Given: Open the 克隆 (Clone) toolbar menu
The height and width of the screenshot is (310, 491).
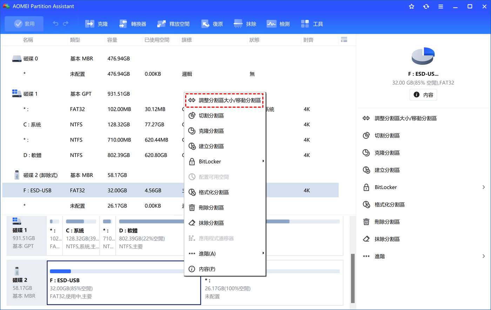Looking at the screenshot, I should point(96,24).
